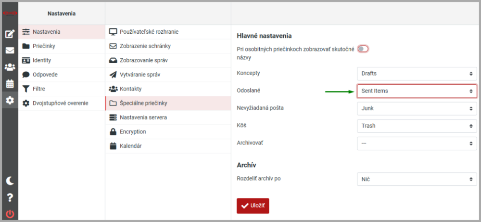Open the Filtre settings menu item
Screen dimensions: 481x222
40,89
